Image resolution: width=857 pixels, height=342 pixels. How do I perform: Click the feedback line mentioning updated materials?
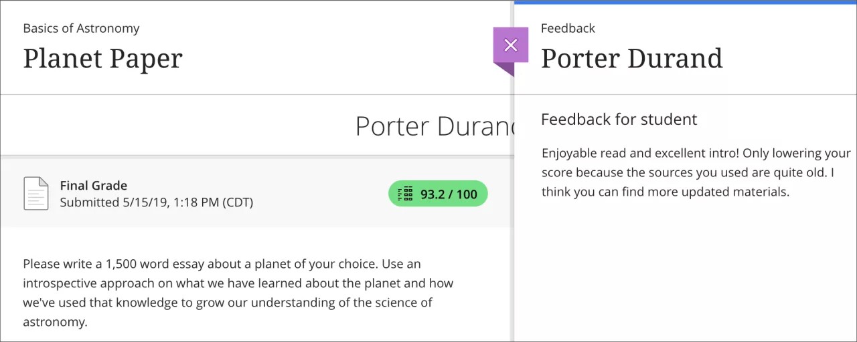666,192
